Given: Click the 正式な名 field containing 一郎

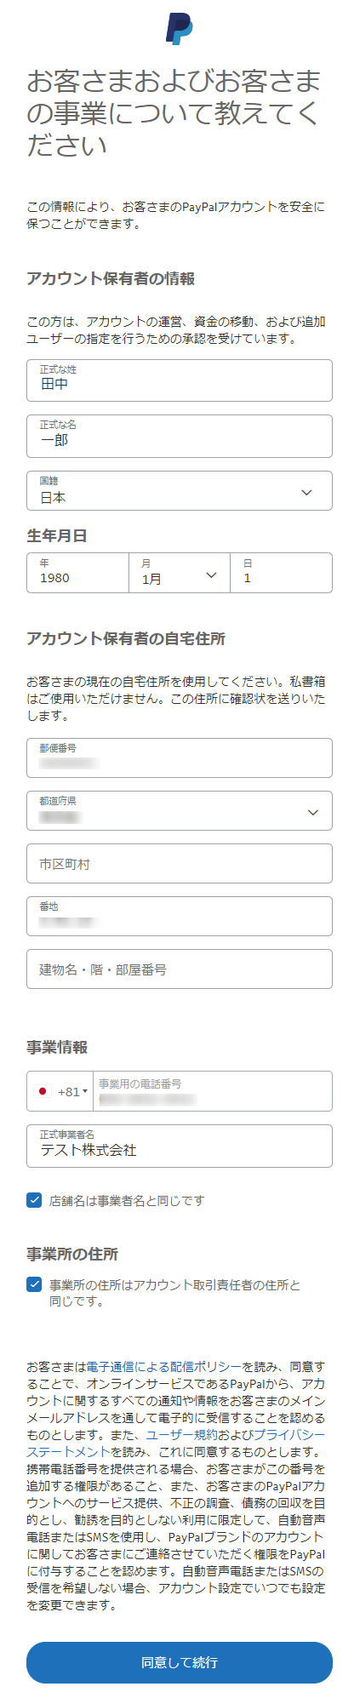Looking at the screenshot, I should (180, 437).
